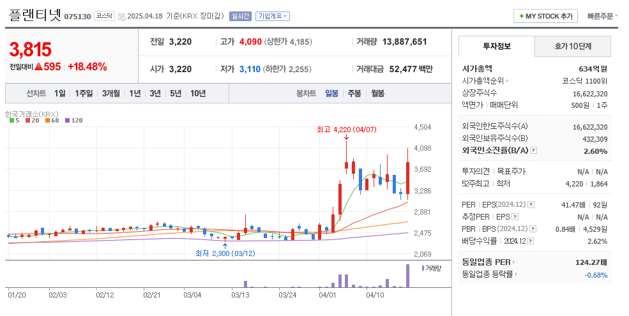Click the red 20-day moving average legend
The width and height of the screenshot is (629, 316).
32,120
